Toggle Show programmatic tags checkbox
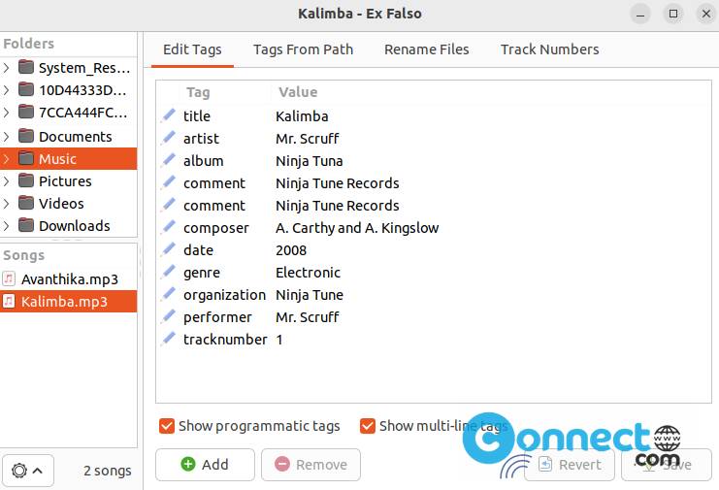719x490 pixels. [x=167, y=426]
